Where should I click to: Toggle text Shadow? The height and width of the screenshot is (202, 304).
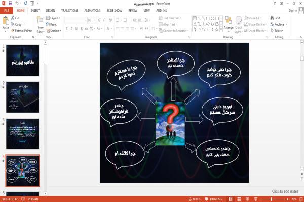point(82,29)
